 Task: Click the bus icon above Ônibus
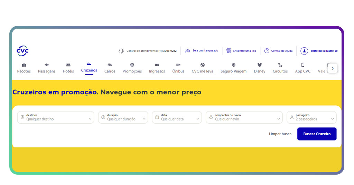tap(178, 65)
